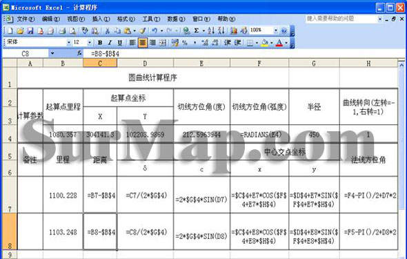Undo the last action

click(155, 30)
